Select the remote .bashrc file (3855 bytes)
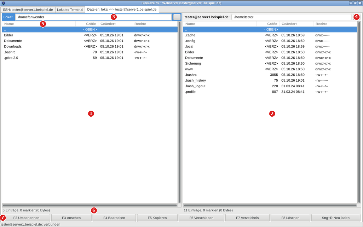The height and width of the screenshot is (227, 363). tap(270, 75)
